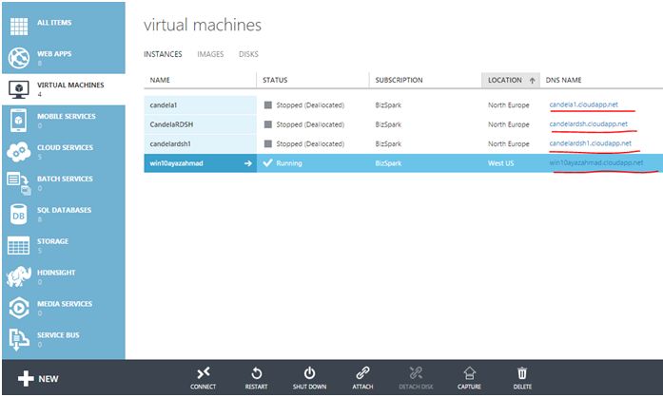Restart the selected virtual machine
Image resolution: width=663 pixels, height=397 pixels.
pos(256,378)
